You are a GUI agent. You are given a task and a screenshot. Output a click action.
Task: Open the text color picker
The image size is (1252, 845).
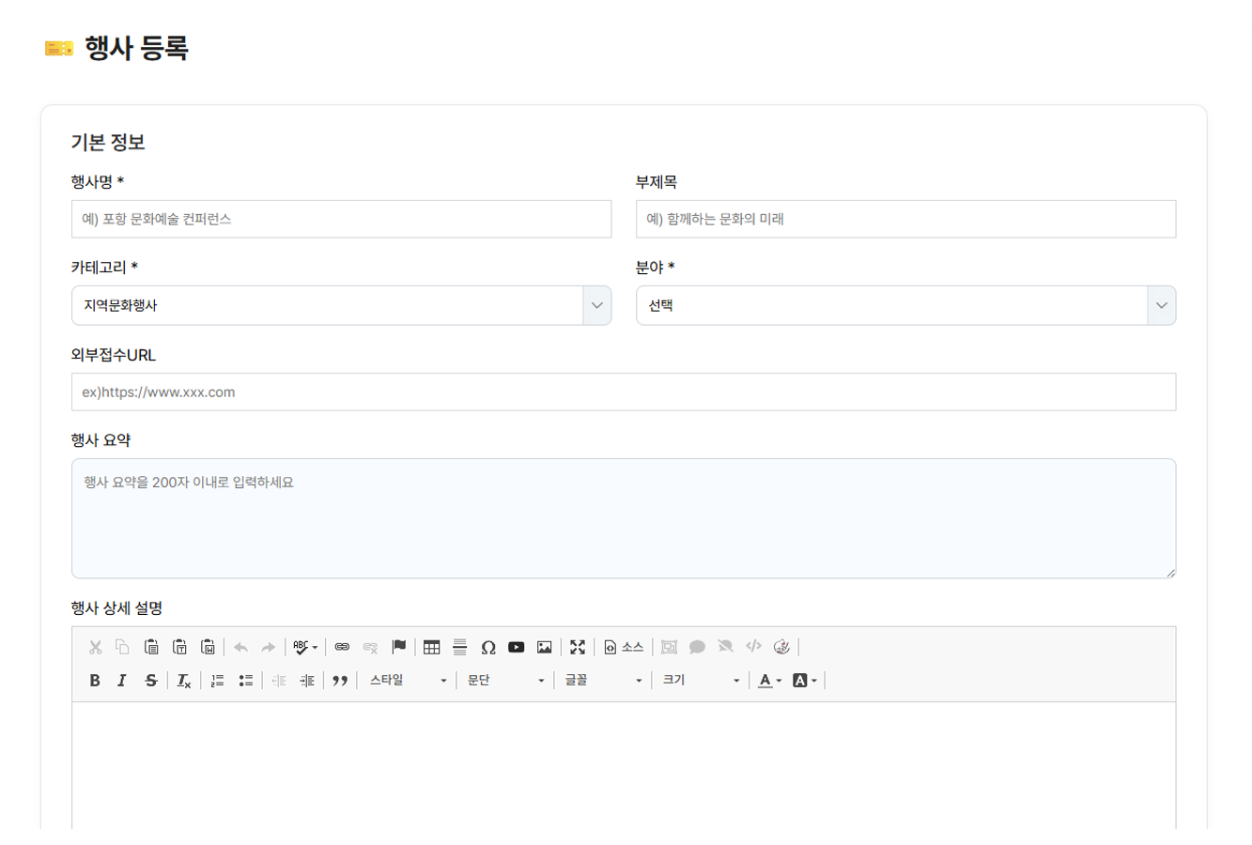pyautogui.click(x=769, y=681)
